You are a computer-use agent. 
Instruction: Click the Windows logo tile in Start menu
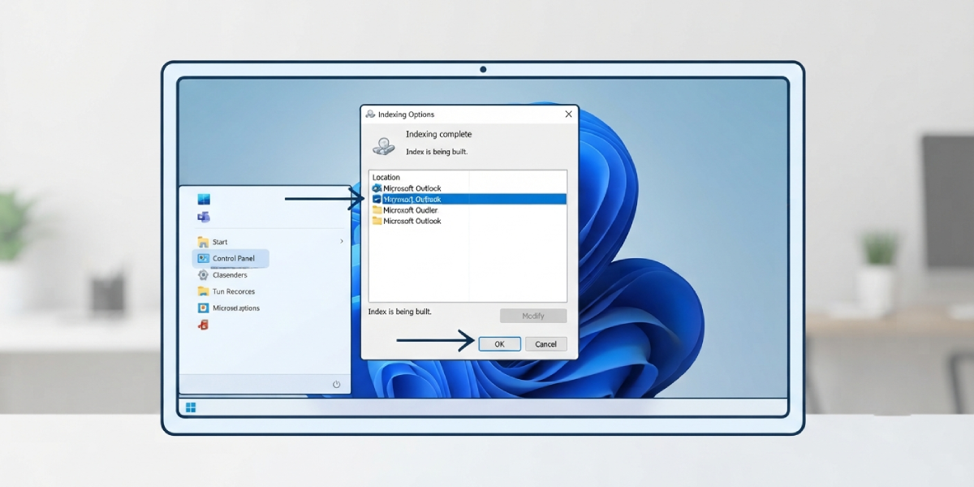(204, 200)
